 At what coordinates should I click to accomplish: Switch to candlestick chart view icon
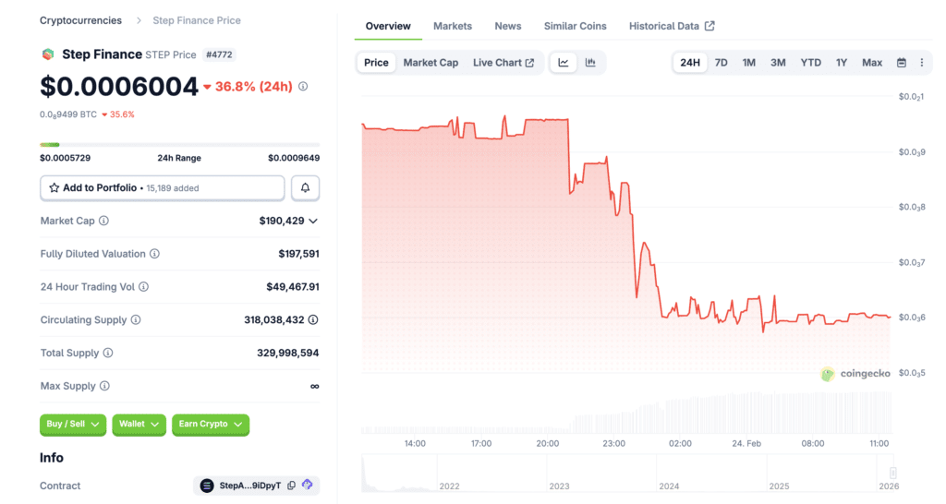click(x=590, y=63)
